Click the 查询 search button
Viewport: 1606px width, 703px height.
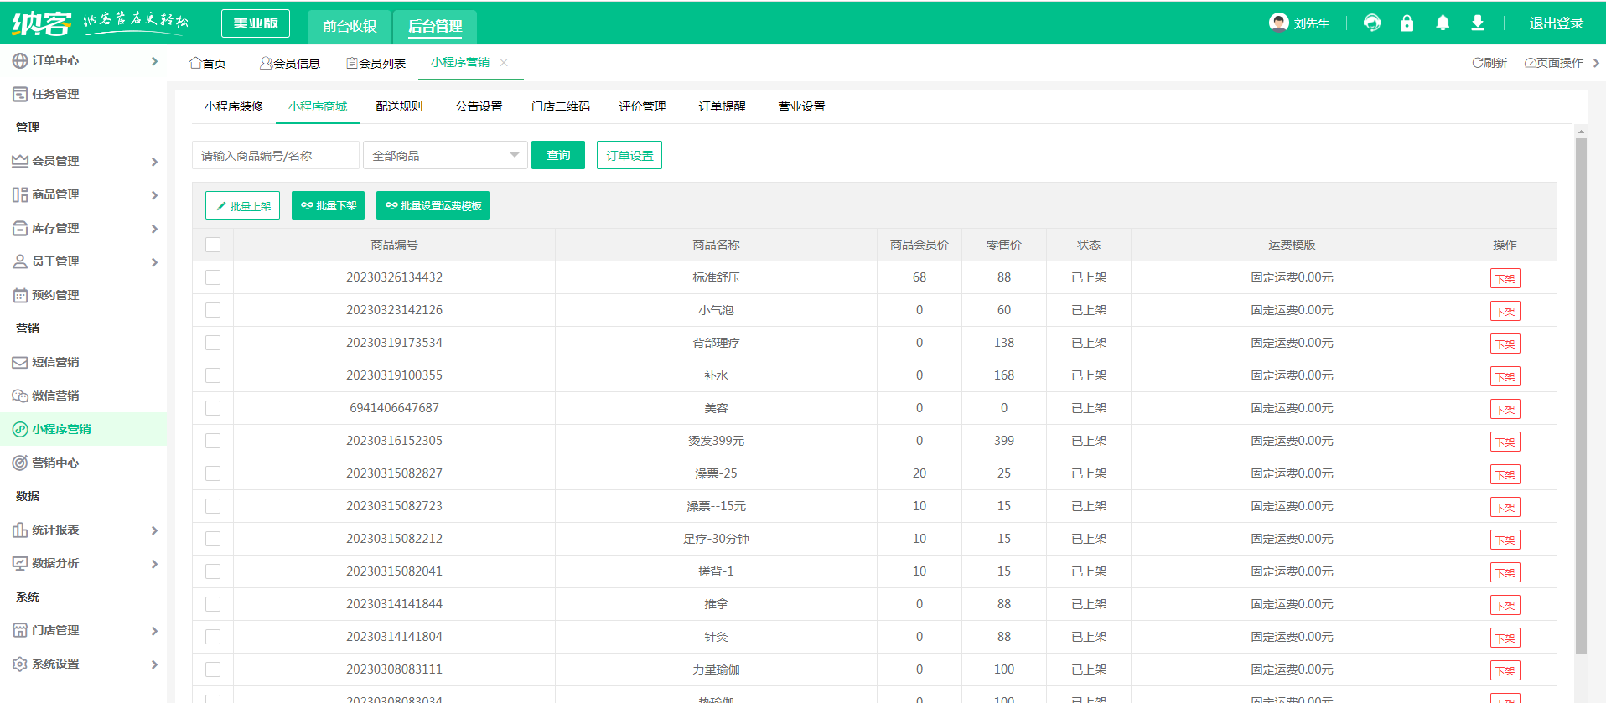(x=558, y=155)
